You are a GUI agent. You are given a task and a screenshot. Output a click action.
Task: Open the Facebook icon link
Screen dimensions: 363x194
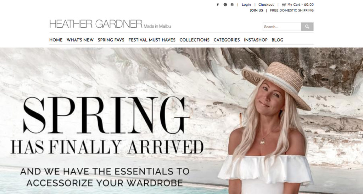[218, 5]
